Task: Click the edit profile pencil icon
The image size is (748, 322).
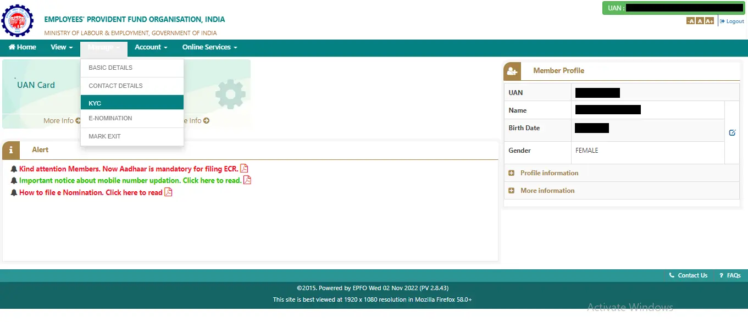Action: pos(732,132)
